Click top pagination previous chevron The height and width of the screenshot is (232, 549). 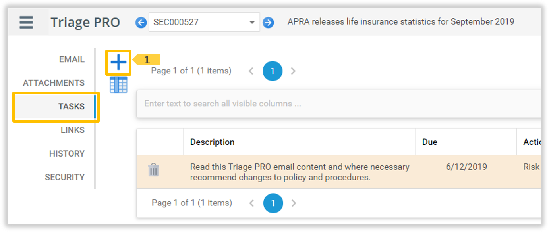(x=251, y=71)
